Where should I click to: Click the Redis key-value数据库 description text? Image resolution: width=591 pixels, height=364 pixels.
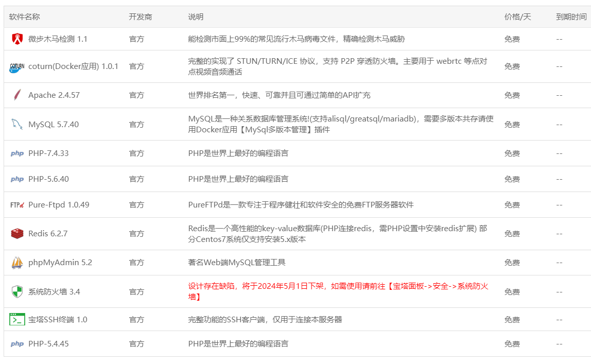[338, 234]
